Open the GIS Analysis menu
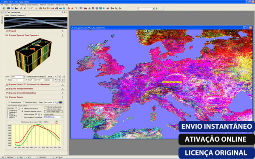This screenshot has height=159, width=255. tap(14, 5)
